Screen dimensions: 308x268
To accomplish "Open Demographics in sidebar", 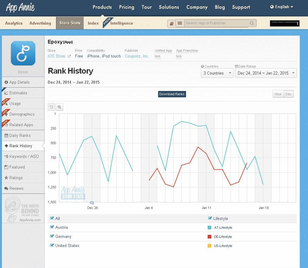I will tap(23, 114).
